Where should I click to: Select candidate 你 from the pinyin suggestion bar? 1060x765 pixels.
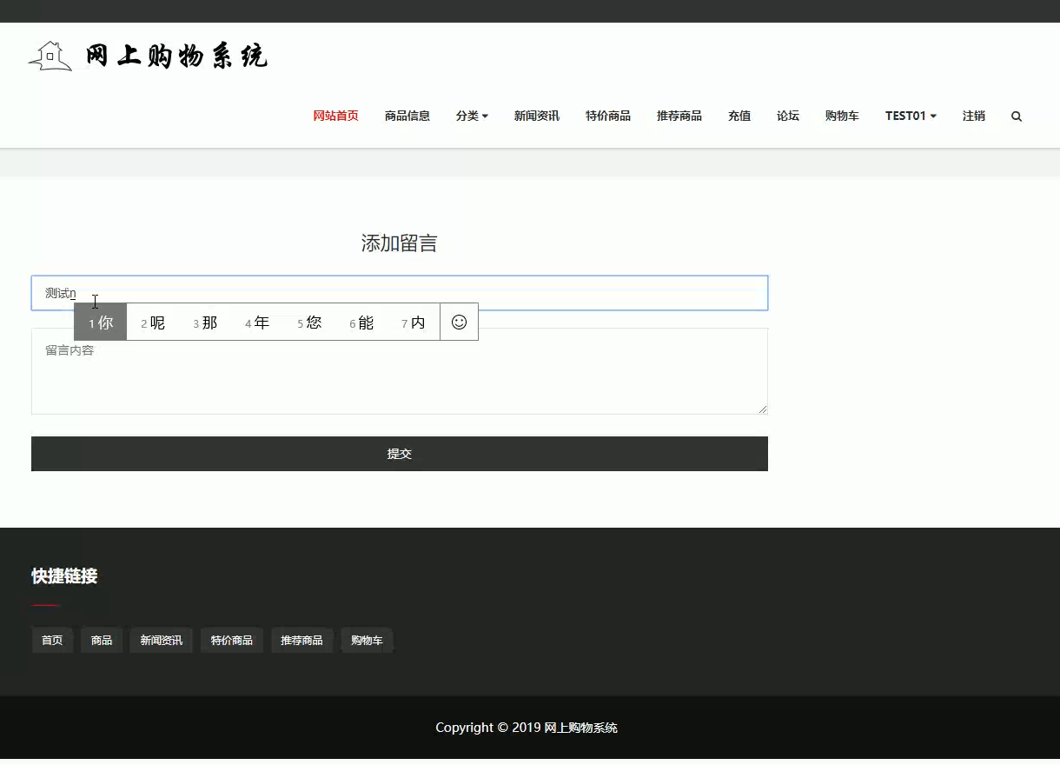pyautogui.click(x=100, y=322)
